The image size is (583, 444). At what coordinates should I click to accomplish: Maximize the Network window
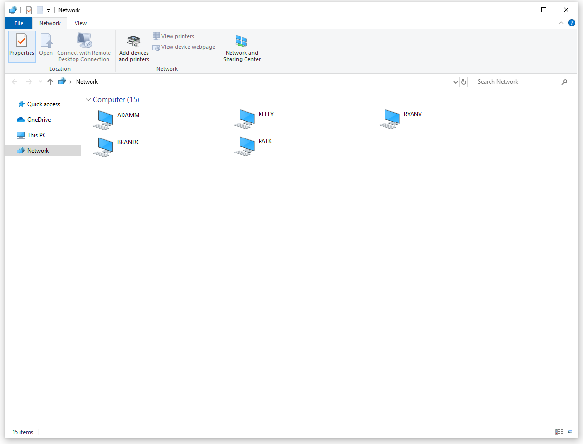[x=544, y=10]
